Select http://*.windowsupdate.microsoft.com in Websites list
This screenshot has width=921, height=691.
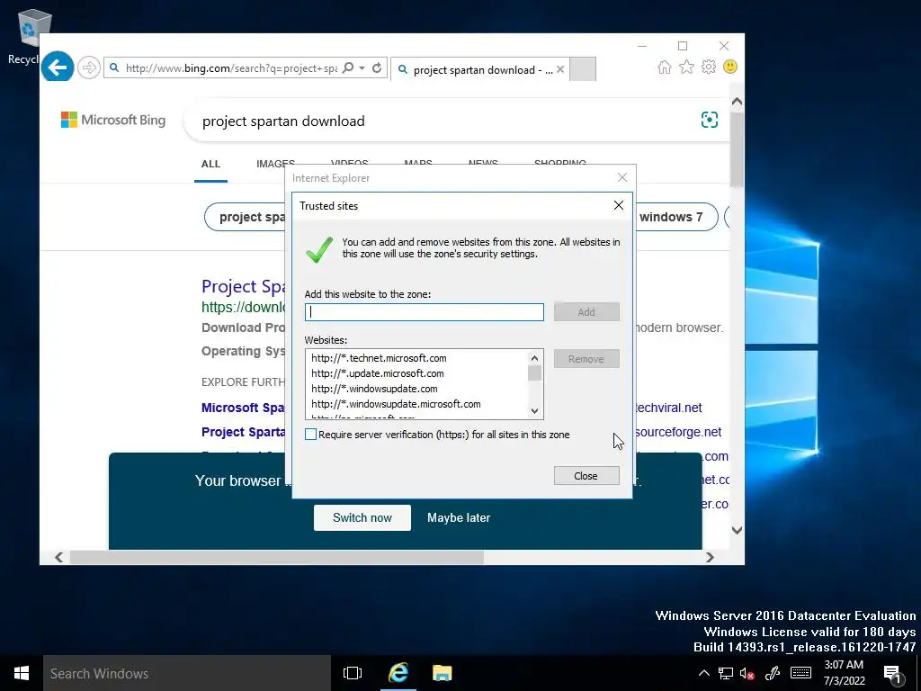point(396,404)
